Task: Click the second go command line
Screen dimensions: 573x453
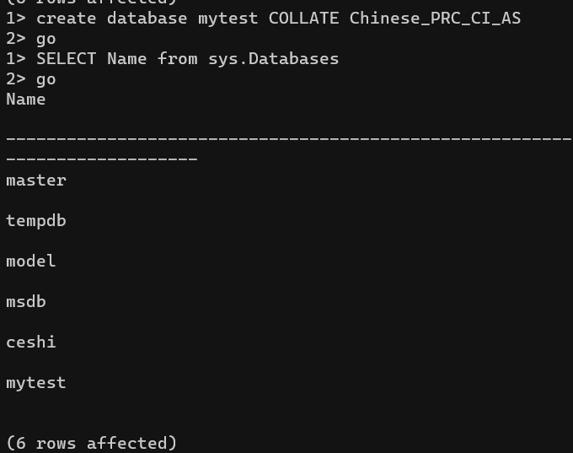Action: [31, 79]
